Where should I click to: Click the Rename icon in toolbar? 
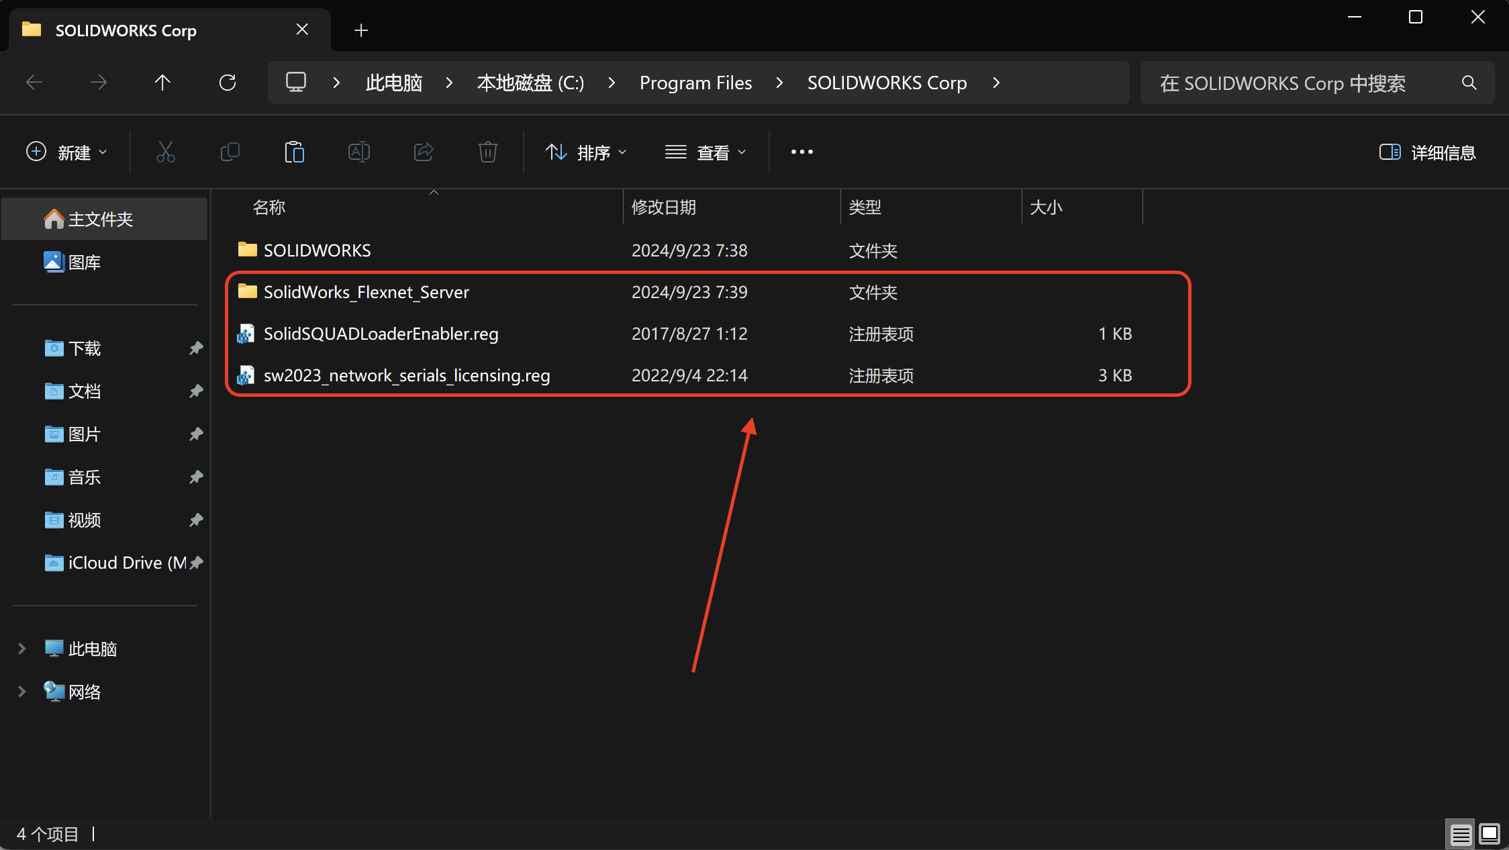[x=358, y=152]
